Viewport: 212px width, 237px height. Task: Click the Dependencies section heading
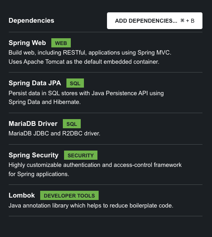(31, 21)
